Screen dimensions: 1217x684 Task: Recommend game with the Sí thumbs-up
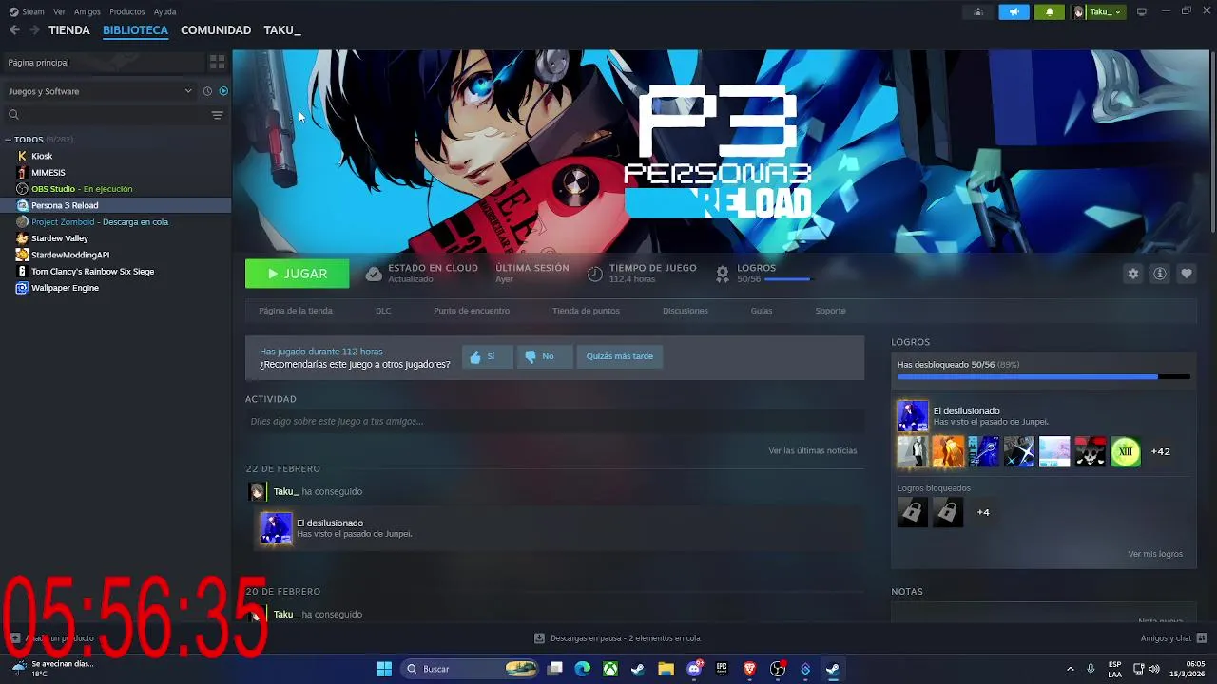(x=487, y=356)
